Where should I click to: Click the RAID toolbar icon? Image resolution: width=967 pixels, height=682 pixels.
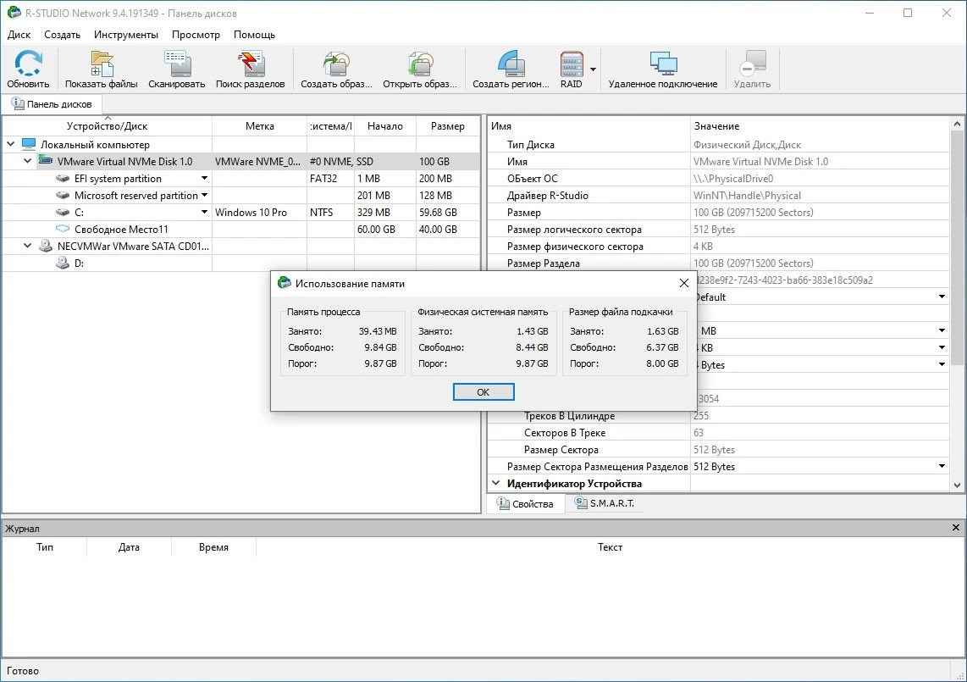[572, 64]
